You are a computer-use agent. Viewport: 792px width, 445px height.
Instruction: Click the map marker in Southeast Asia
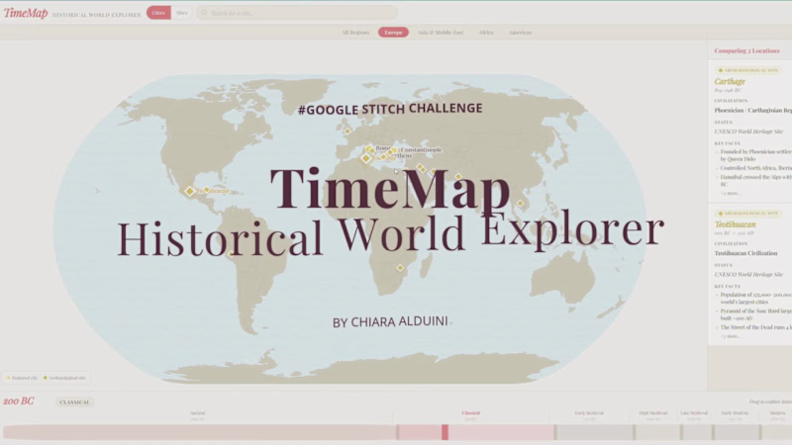[x=521, y=204]
